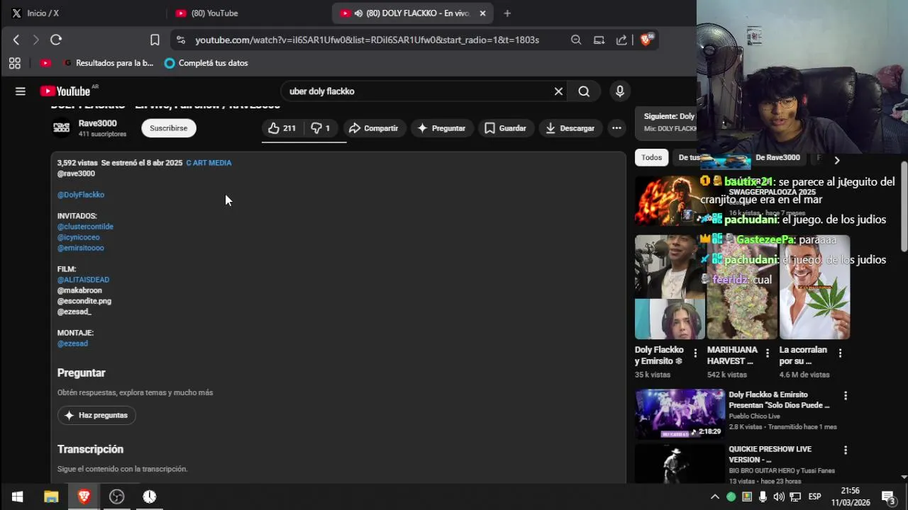Open Solo Dios Puede video thumbnail
Screen dimensions: 908x510
[680, 413]
